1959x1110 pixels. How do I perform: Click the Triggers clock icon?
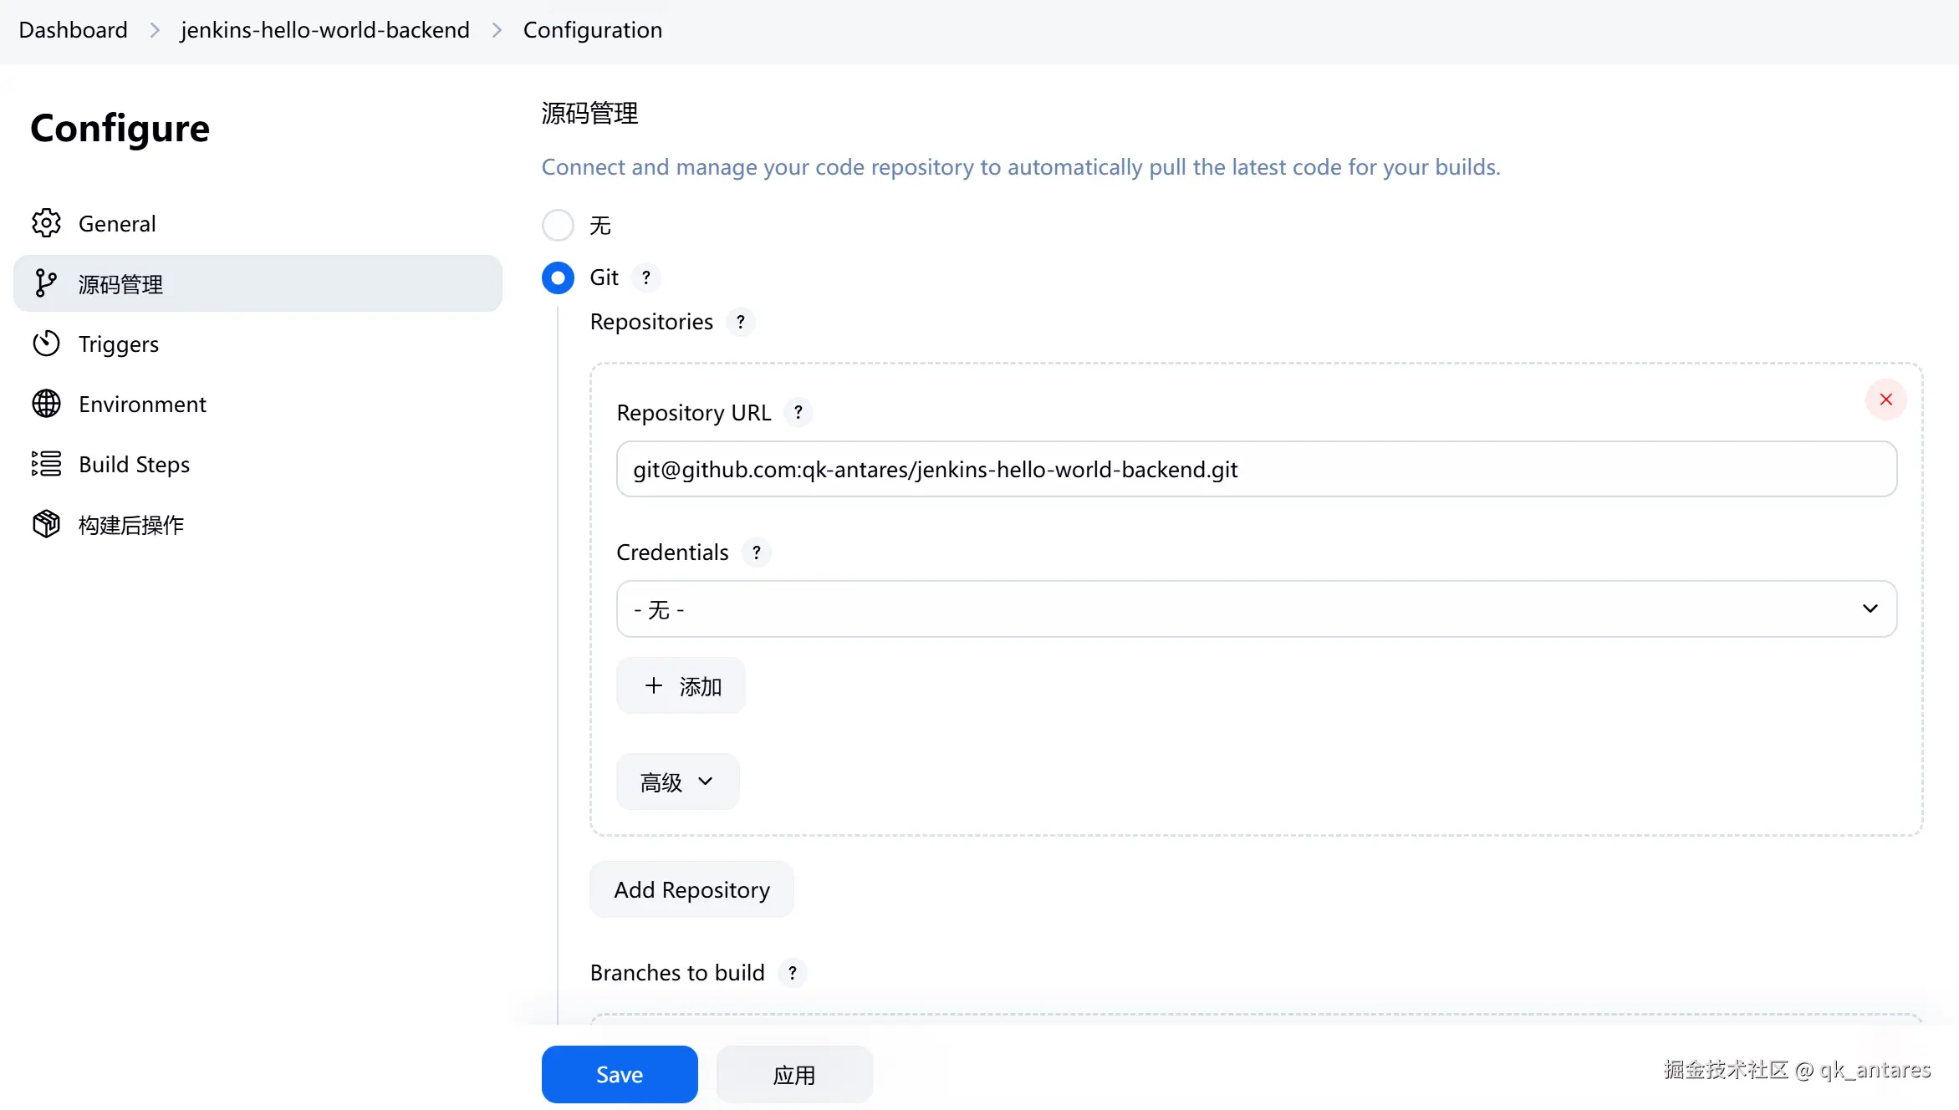click(46, 344)
